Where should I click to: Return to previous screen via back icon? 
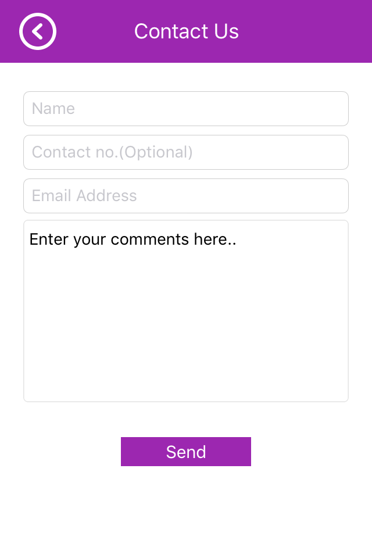click(x=38, y=31)
